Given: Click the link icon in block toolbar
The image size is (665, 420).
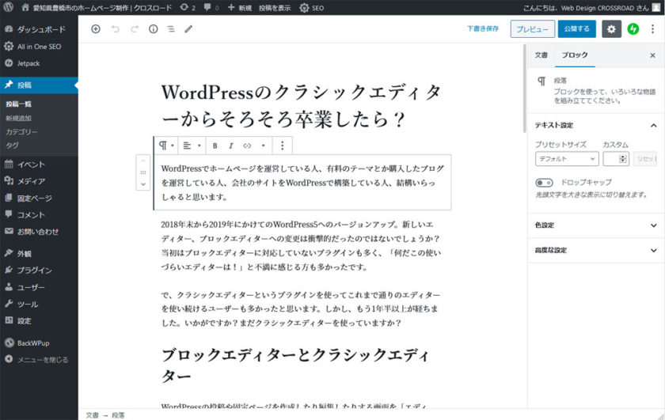Looking at the screenshot, I should click(247, 146).
